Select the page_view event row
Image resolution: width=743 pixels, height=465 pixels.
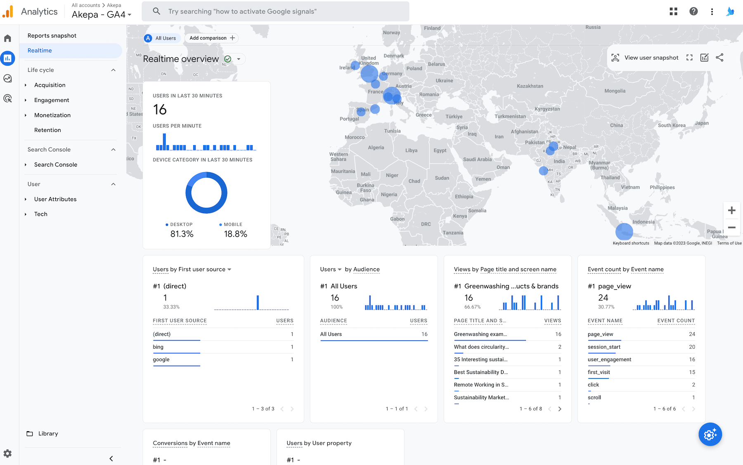click(641, 334)
